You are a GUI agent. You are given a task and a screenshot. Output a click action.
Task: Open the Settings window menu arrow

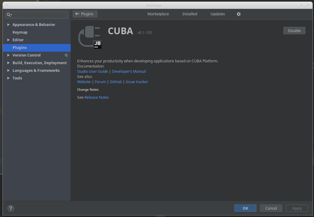[7, 6]
